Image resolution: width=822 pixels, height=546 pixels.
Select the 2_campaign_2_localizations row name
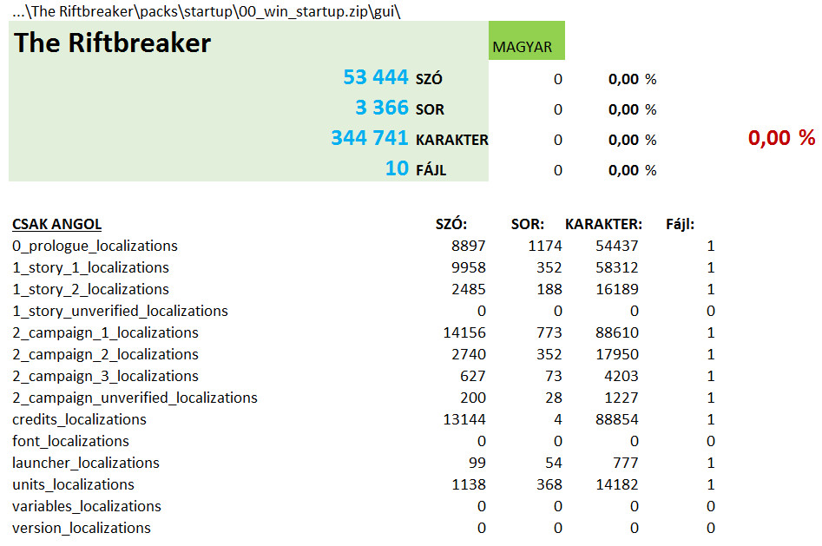pyautogui.click(x=105, y=354)
